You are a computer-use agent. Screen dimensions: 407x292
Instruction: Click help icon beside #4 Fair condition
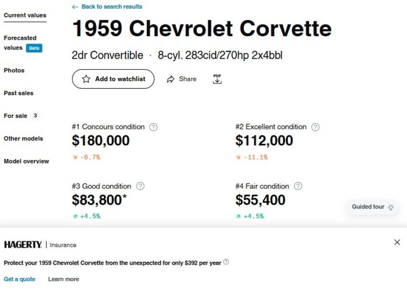pyautogui.click(x=298, y=186)
